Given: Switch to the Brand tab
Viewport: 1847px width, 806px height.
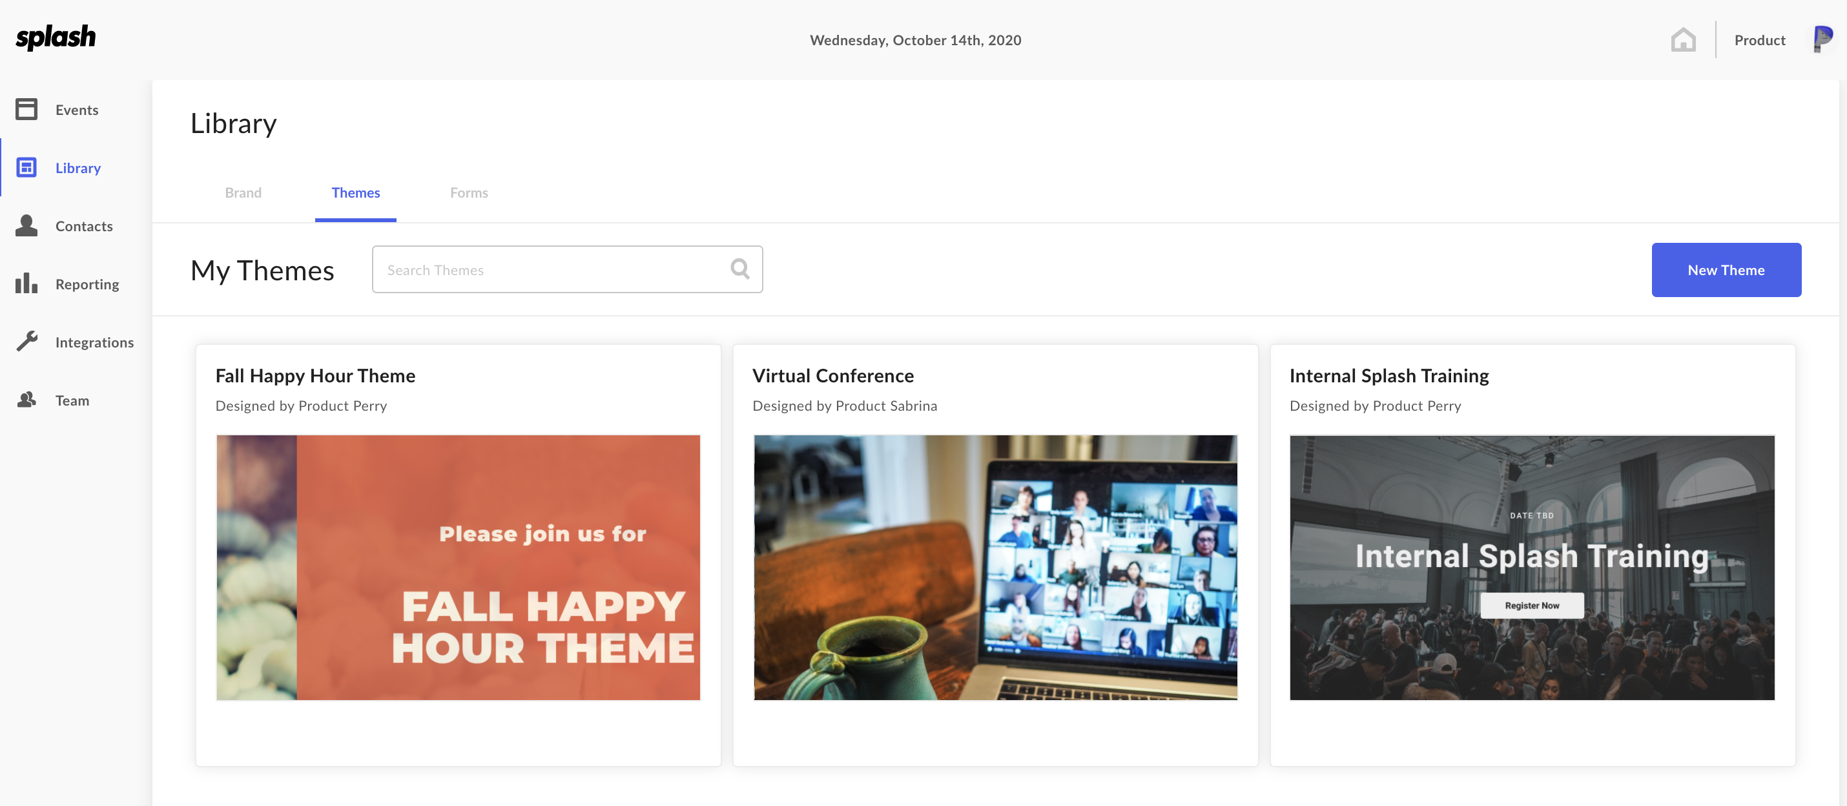Looking at the screenshot, I should pos(243,193).
